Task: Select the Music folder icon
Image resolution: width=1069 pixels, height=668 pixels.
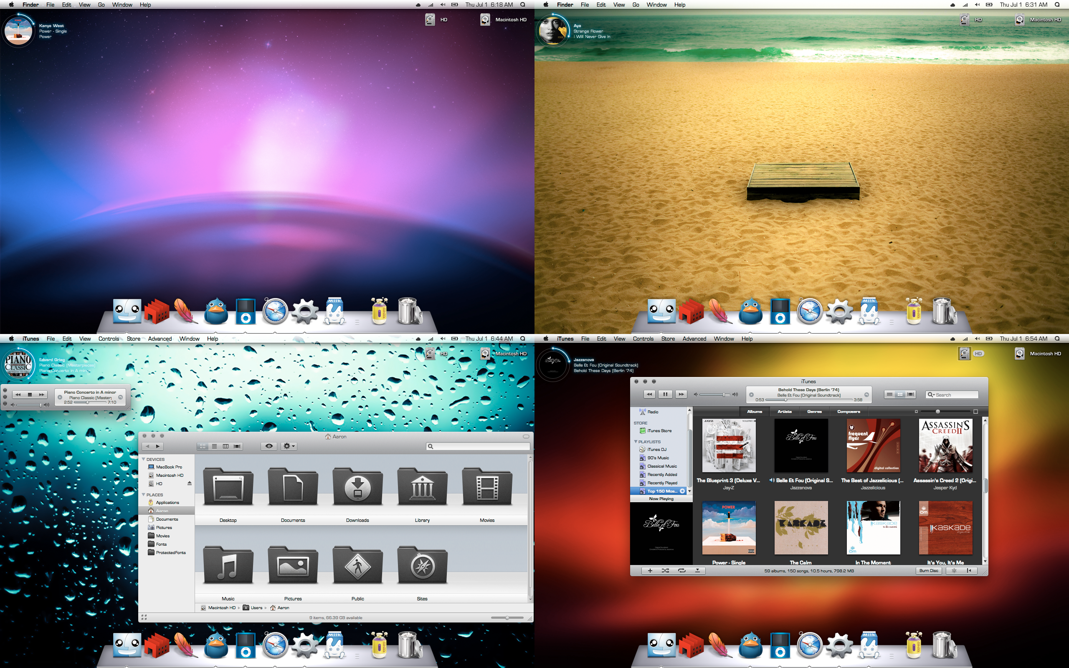Action: point(228,565)
